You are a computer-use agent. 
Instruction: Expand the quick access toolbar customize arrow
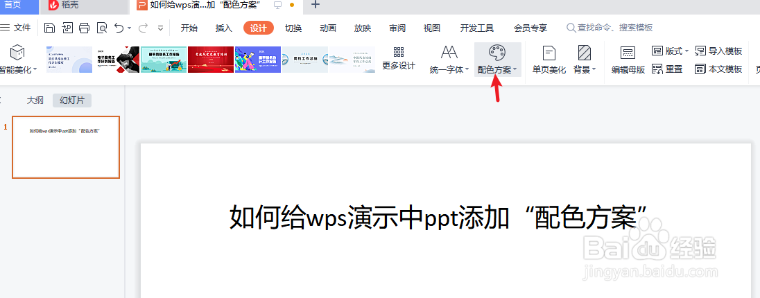160,28
